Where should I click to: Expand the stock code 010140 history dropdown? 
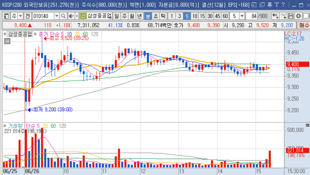click(x=57, y=16)
